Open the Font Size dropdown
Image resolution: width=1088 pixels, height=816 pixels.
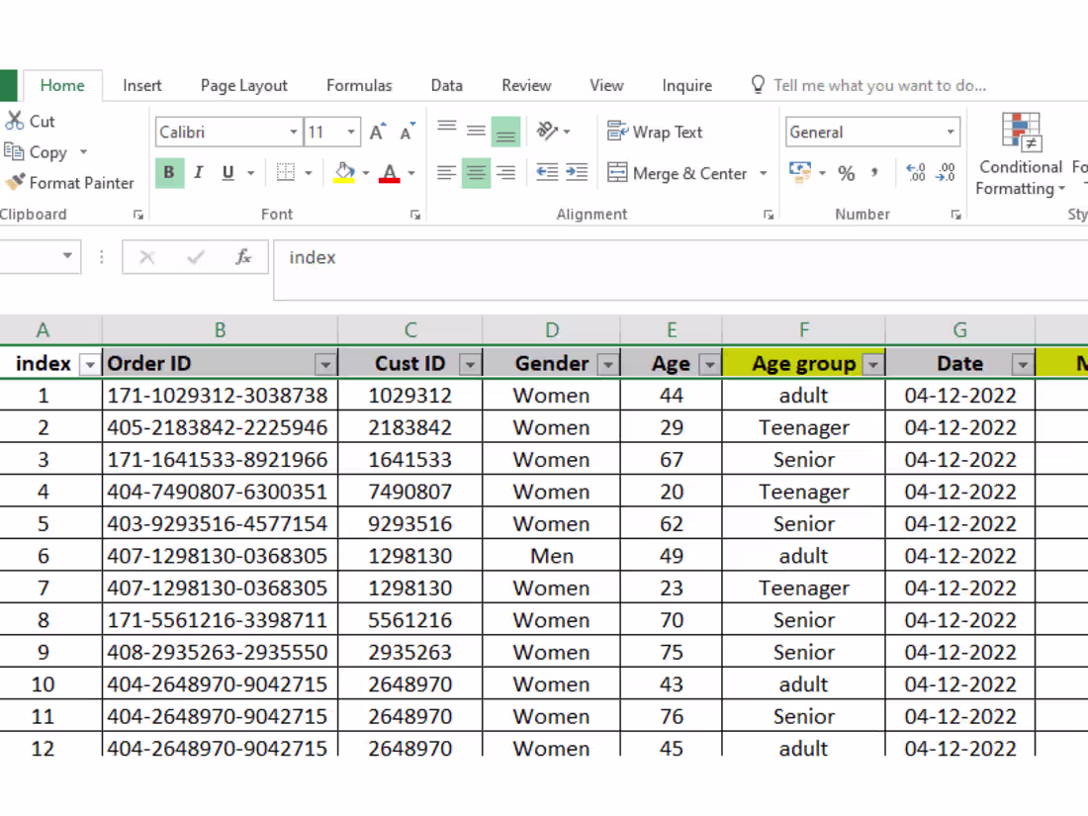pyautogui.click(x=350, y=132)
